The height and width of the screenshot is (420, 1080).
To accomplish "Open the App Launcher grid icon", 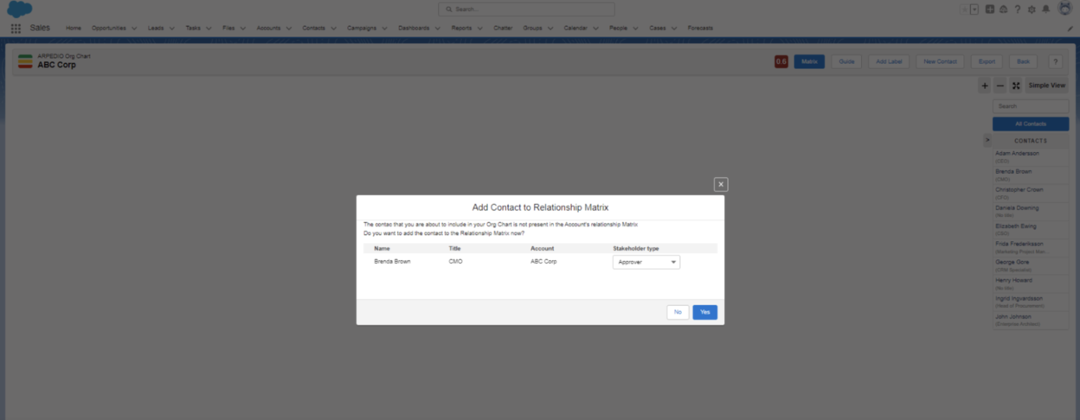I will coord(16,28).
